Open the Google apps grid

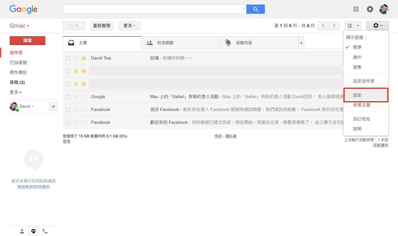[356, 9]
